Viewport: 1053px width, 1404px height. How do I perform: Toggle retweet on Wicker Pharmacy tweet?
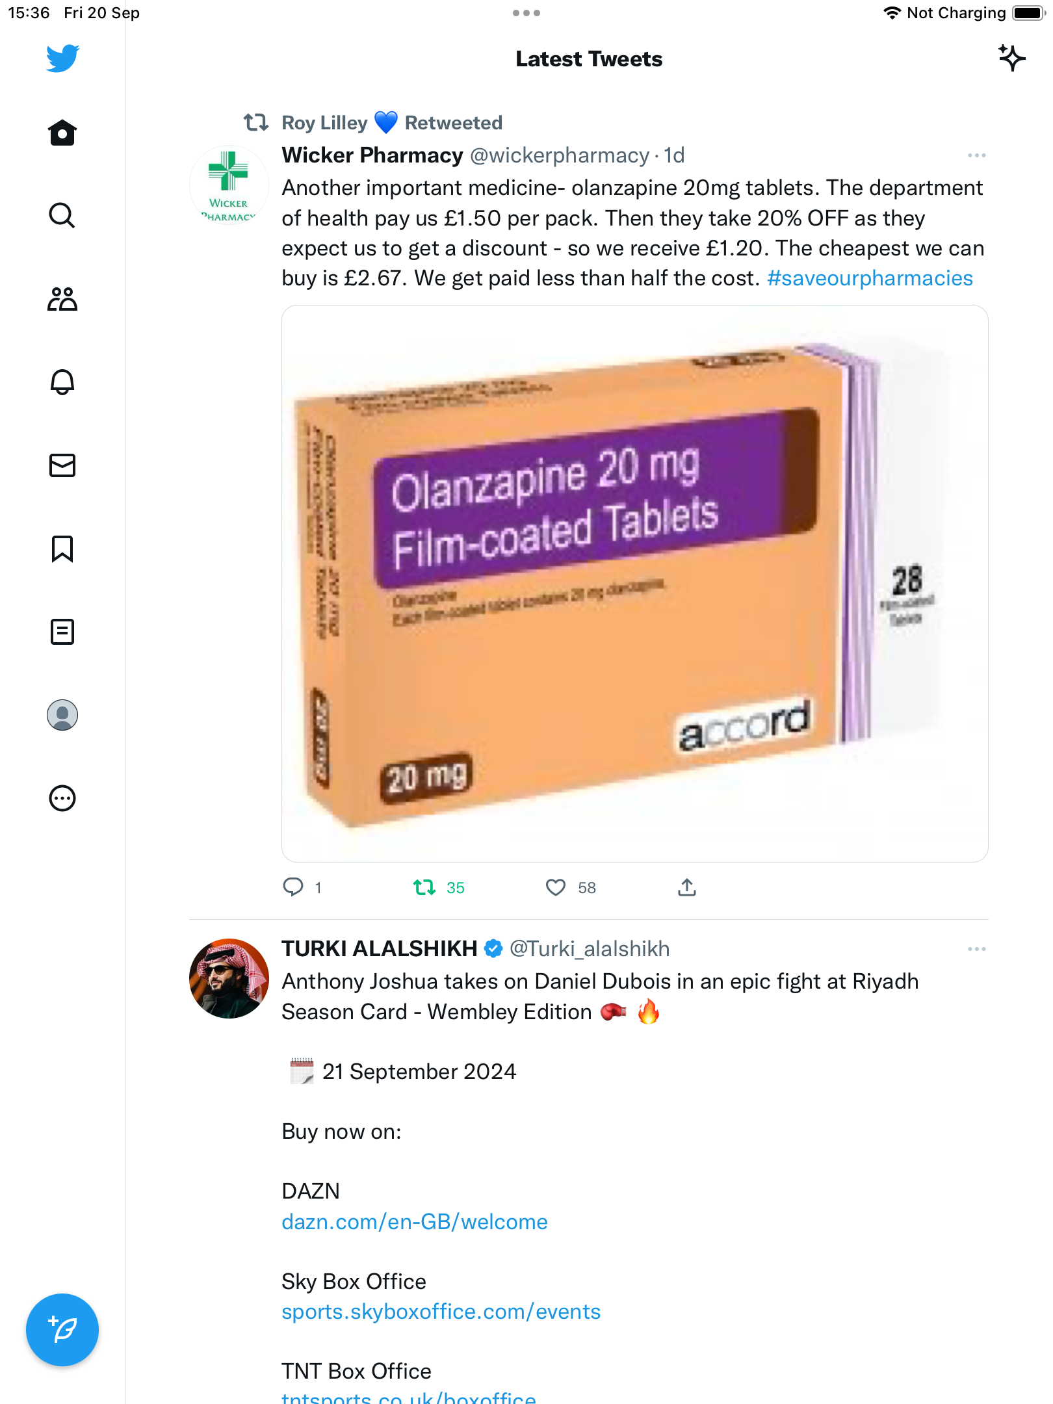424,887
